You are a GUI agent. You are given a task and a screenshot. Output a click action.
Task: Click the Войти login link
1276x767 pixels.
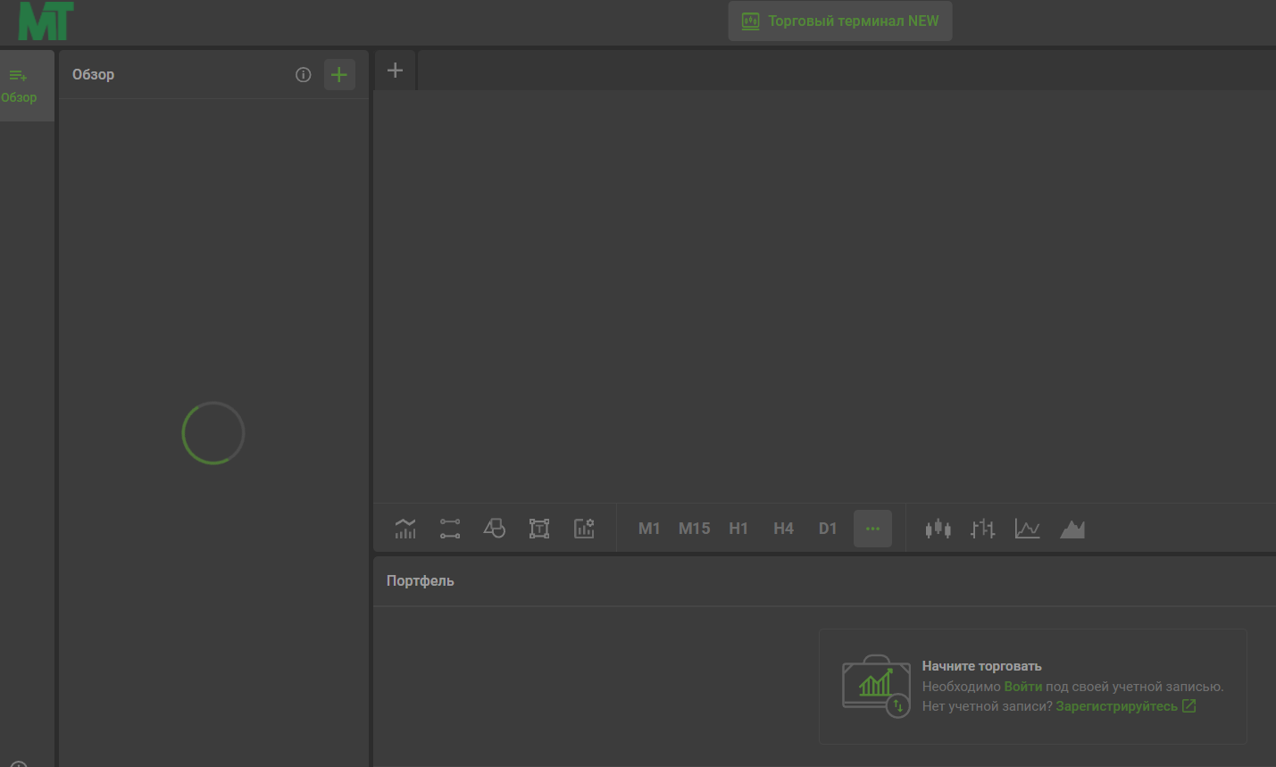pyautogui.click(x=1022, y=687)
